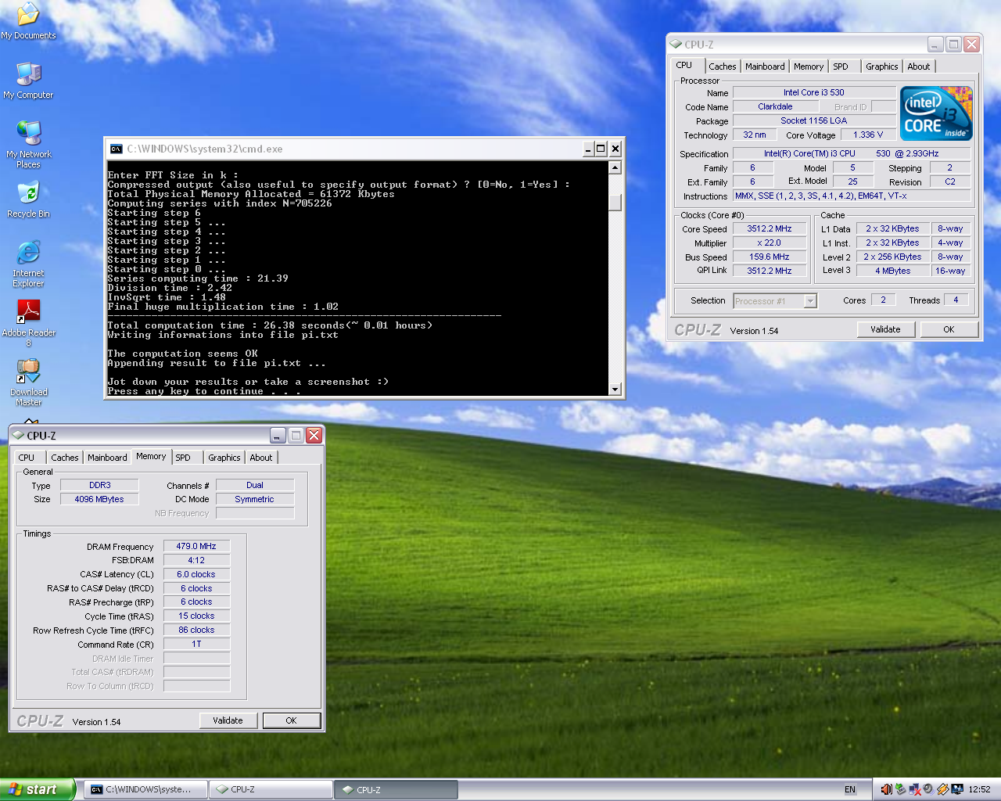This screenshot has width=1001, height=801.
Task: Select the Recycle Bin icon
Action: 28,199
